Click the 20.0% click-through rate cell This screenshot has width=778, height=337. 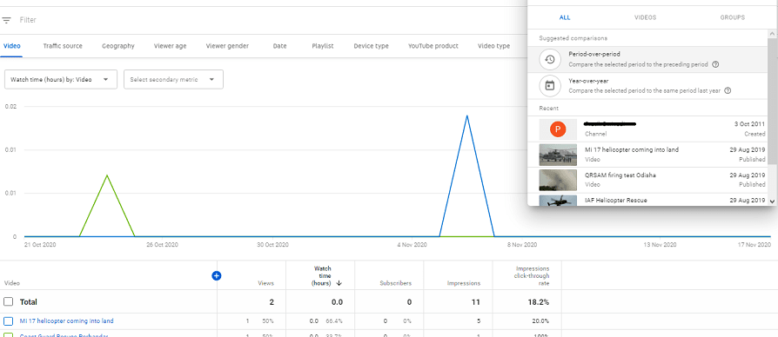[x=540, y=321]
